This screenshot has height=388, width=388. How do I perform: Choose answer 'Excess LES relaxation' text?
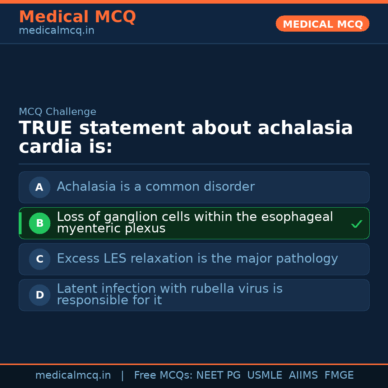[x=197, y=259]
